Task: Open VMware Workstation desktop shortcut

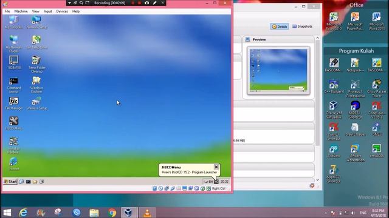Action: coord(355,153)
